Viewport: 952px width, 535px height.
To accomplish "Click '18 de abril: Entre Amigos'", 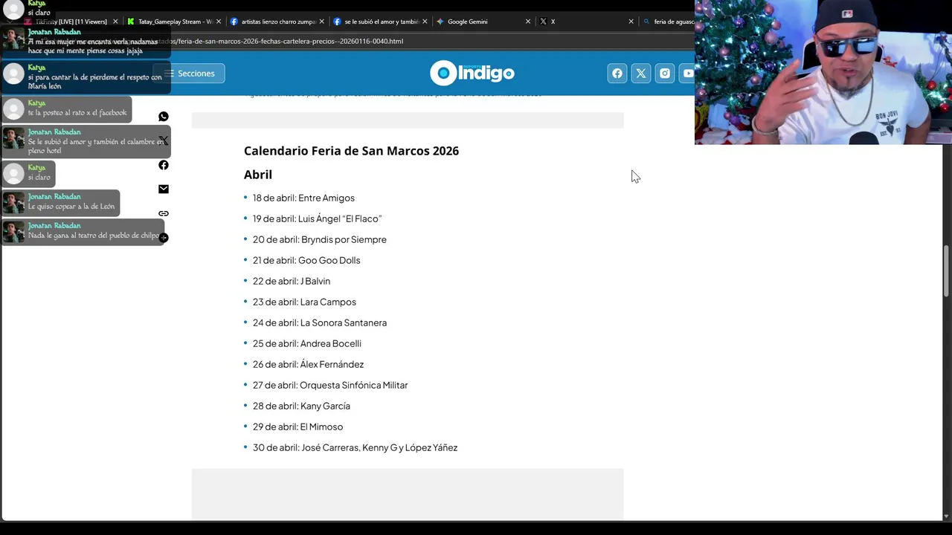I will click(303, 198).
